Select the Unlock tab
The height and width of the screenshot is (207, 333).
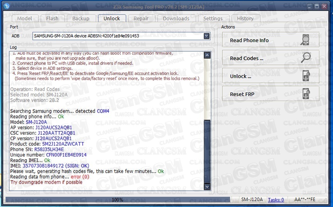[x=112, y=18]
